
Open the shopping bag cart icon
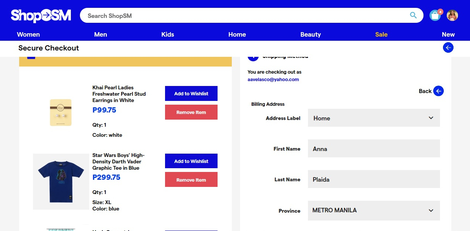click(x=435, y=15)
